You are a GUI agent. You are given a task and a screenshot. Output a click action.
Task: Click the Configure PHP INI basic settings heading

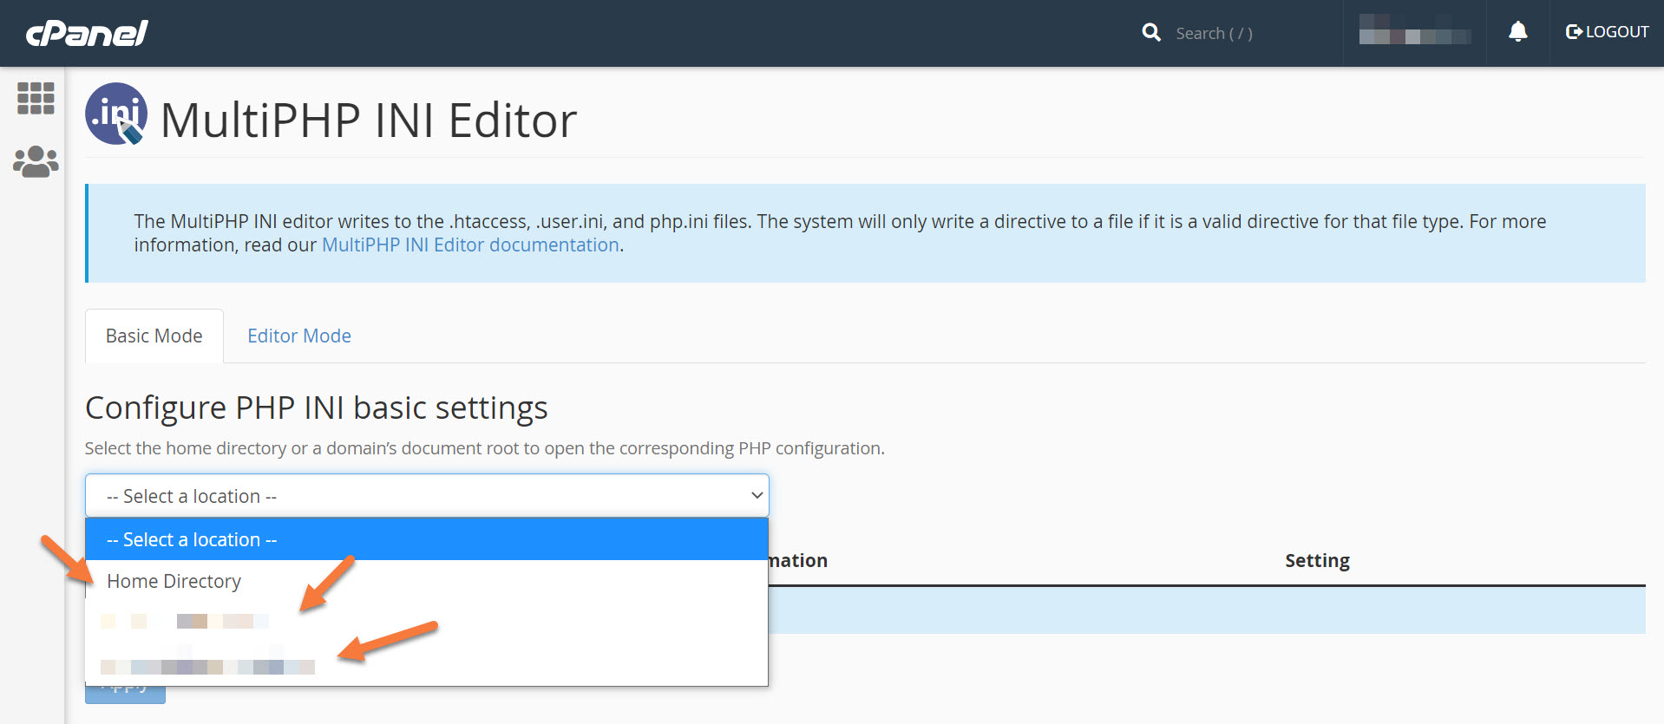[317, 408]
